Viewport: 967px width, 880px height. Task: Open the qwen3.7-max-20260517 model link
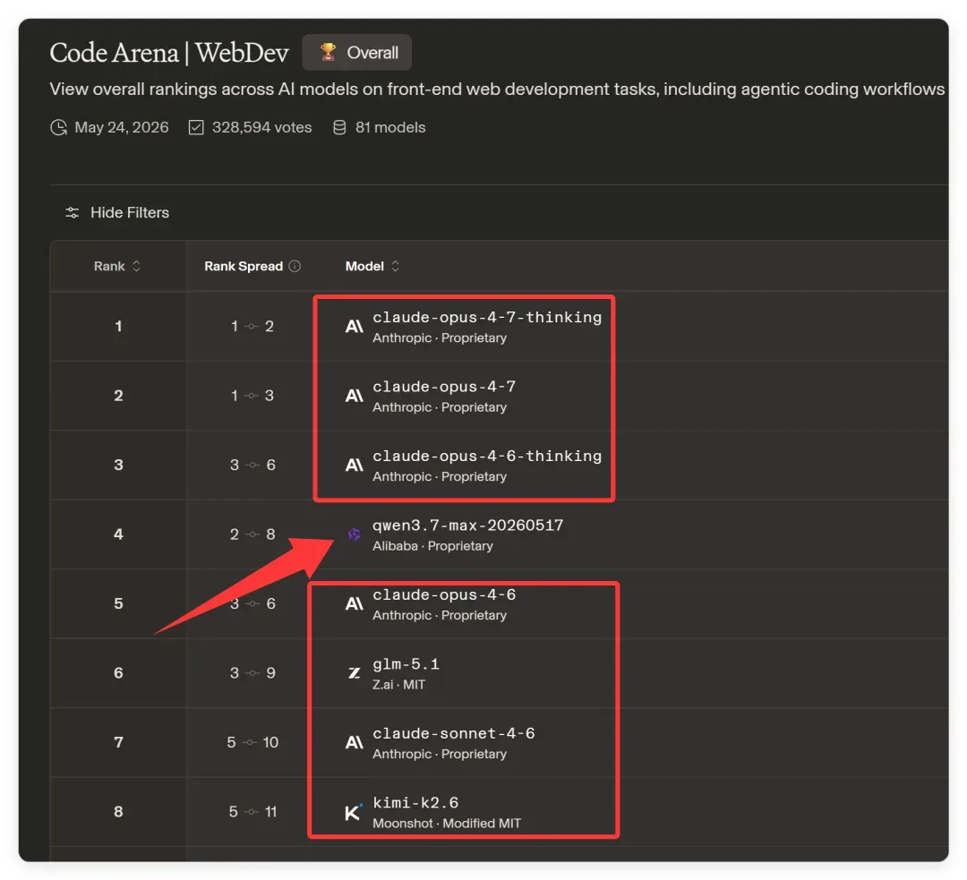click(x=467, y=525)
